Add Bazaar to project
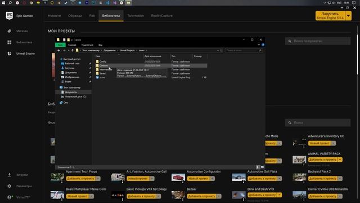 (x=201, y=196)
